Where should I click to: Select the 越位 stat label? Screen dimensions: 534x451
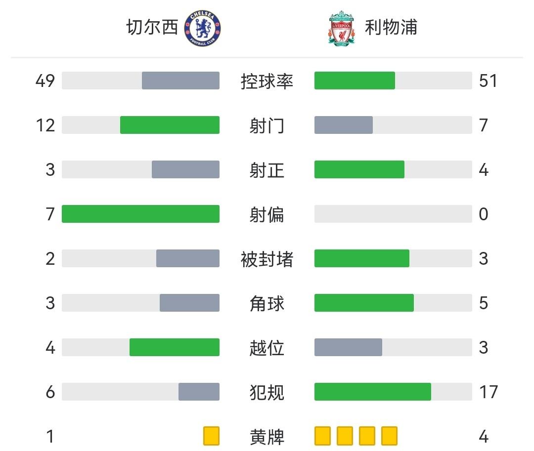click(x=267, y=348)
